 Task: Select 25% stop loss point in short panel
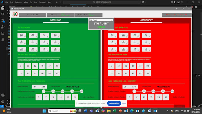pos(144,91)
